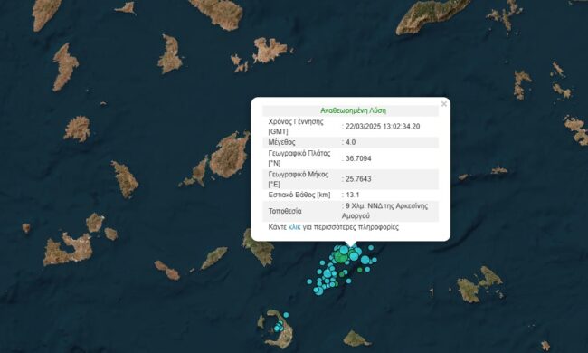Click the magnitude value 4.0 row

click(x=351, y=142)
